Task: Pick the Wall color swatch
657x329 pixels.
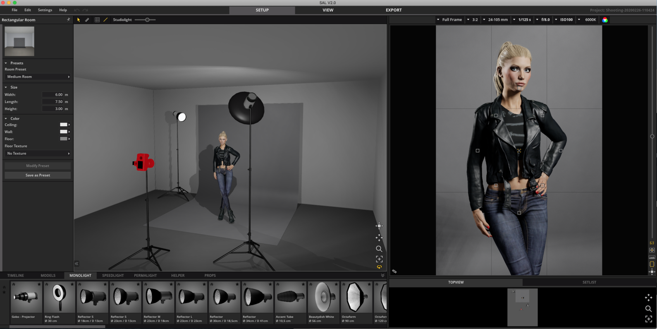Action: click(64, 132)
